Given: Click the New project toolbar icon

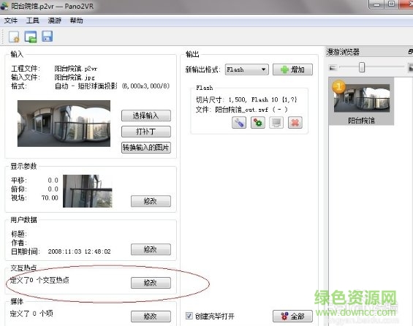Looking at the screenshot, I should 14,37.
